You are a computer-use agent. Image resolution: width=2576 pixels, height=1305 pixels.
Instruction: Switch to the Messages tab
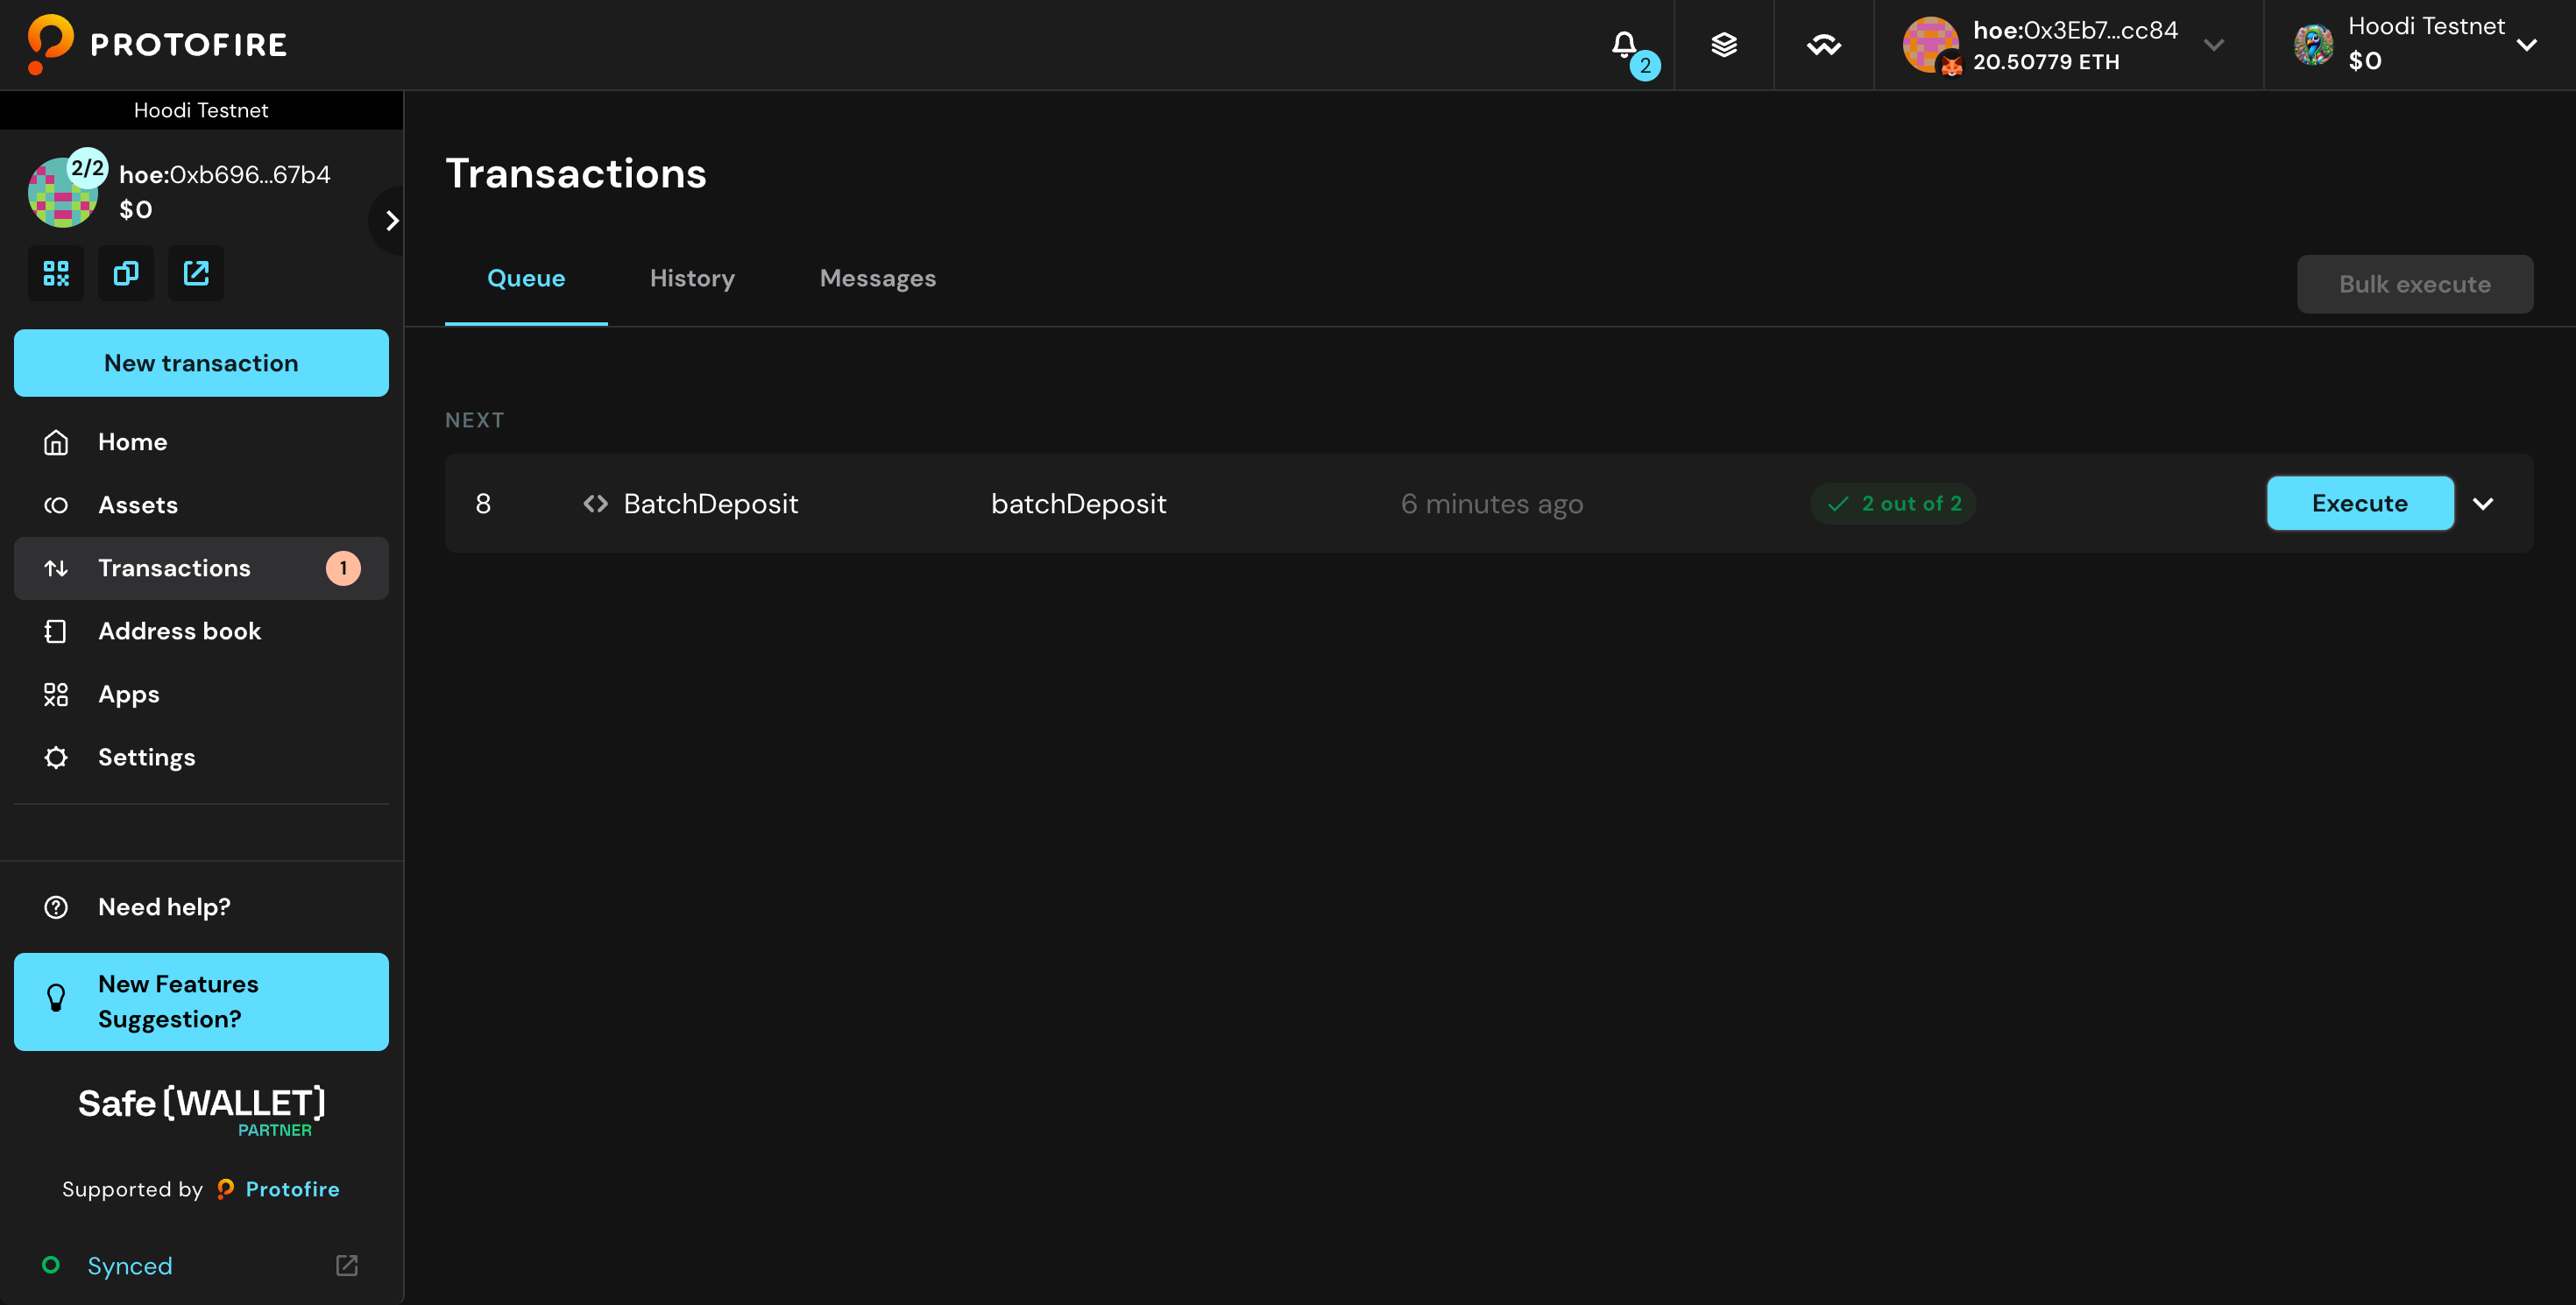click(877, 279)
